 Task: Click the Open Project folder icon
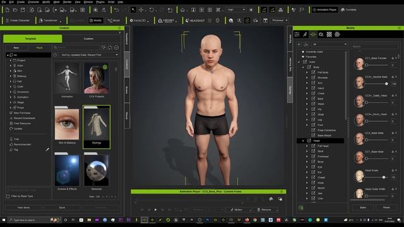pos(15,10)
